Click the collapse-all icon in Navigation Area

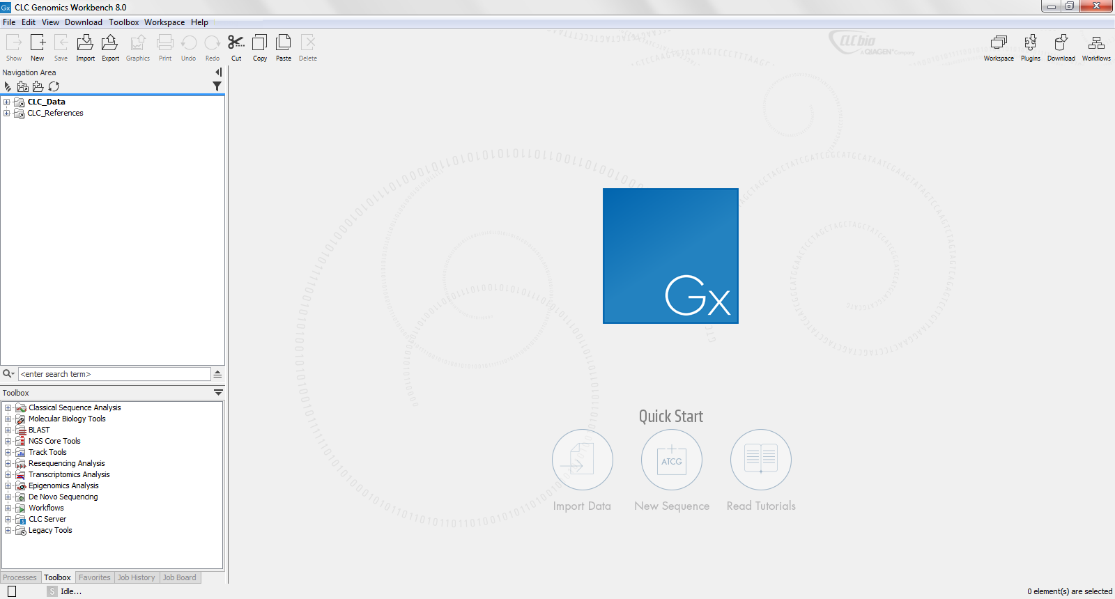click(x=8, y=86)
